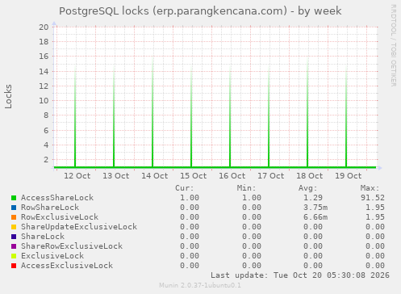Click the 15 Oct x-axis label
401x294 pixels.
point(194,176)
